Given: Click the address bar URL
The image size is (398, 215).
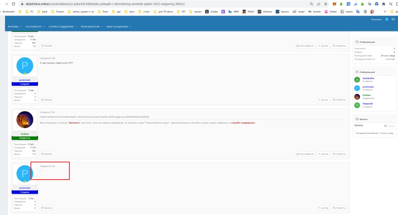Looking at the screenshot, I should coord(105,4).
